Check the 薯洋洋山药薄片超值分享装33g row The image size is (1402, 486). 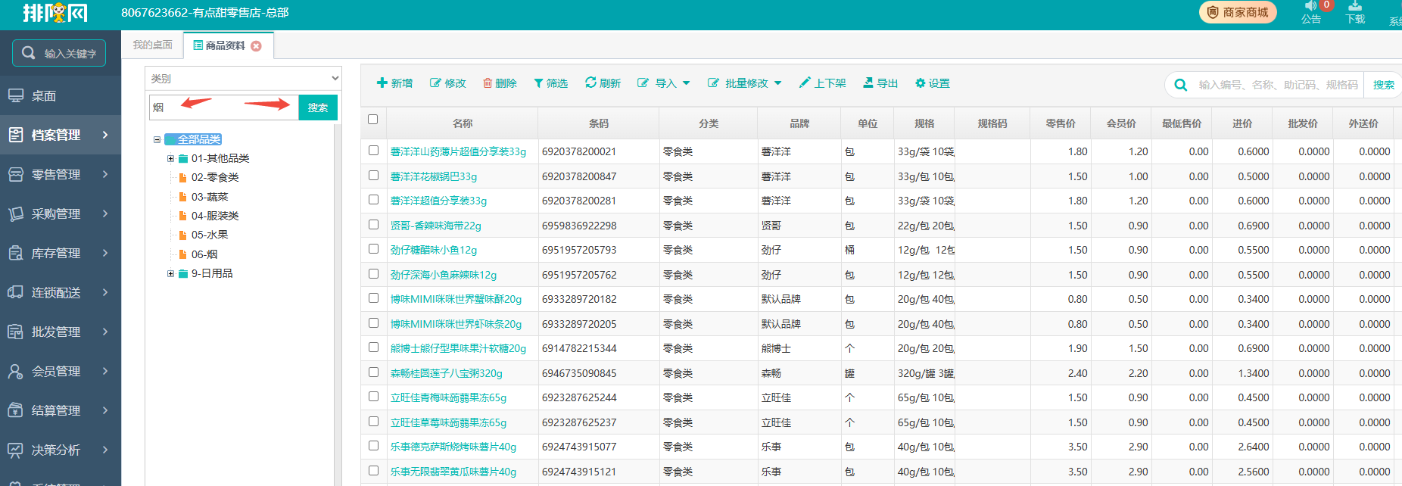tap(373, 151)
